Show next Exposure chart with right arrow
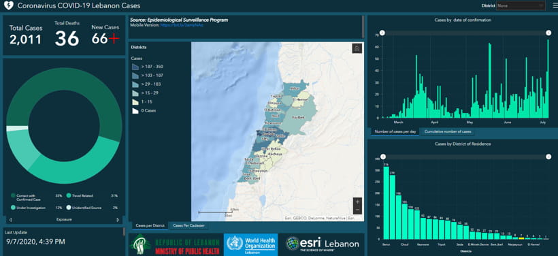 point(118,220)
